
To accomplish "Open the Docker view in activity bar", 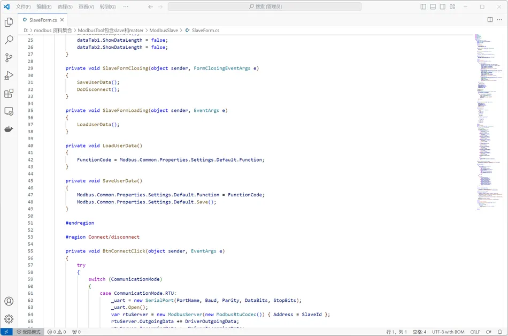I will 9,129.
